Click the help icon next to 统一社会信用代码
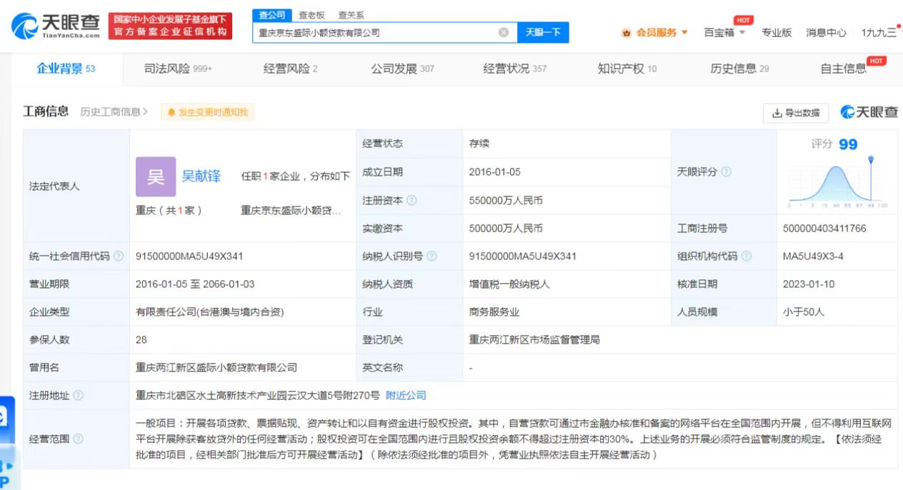This screenshot has width=903, height=490. coord(119,256)
